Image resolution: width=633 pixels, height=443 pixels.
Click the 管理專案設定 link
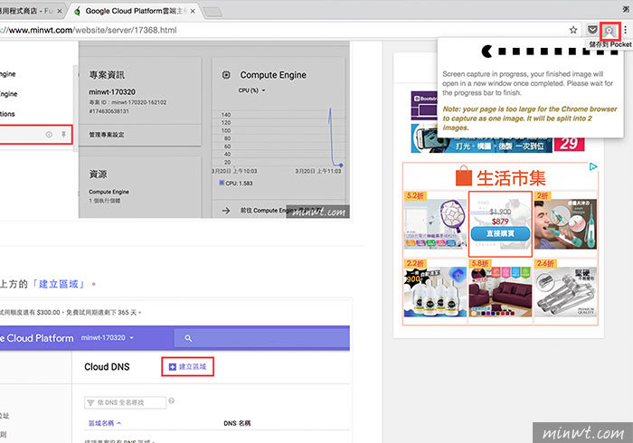tap(107, 135)
